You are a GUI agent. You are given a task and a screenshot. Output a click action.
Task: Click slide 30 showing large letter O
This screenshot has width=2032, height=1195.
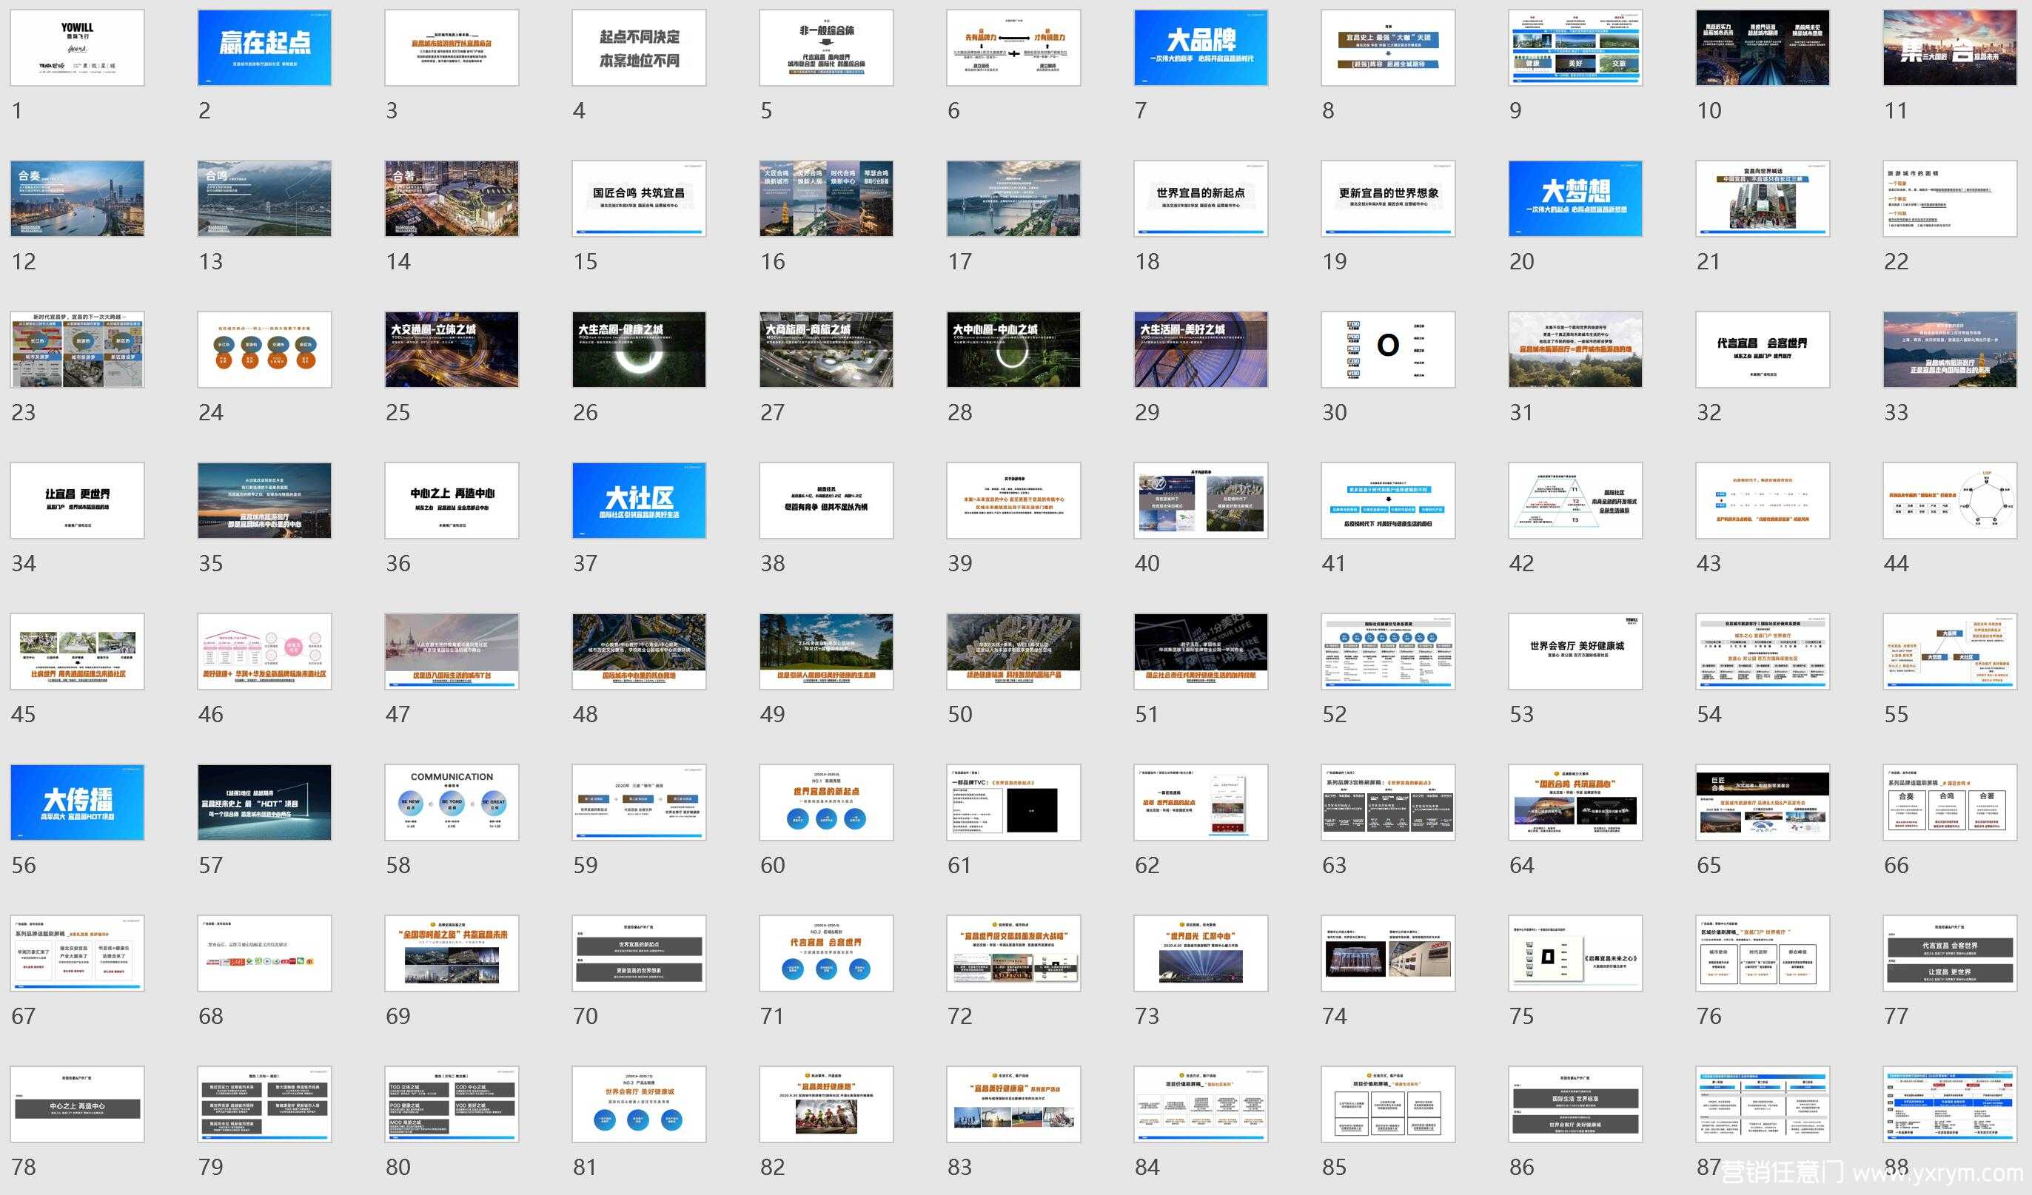(1388, 350)
